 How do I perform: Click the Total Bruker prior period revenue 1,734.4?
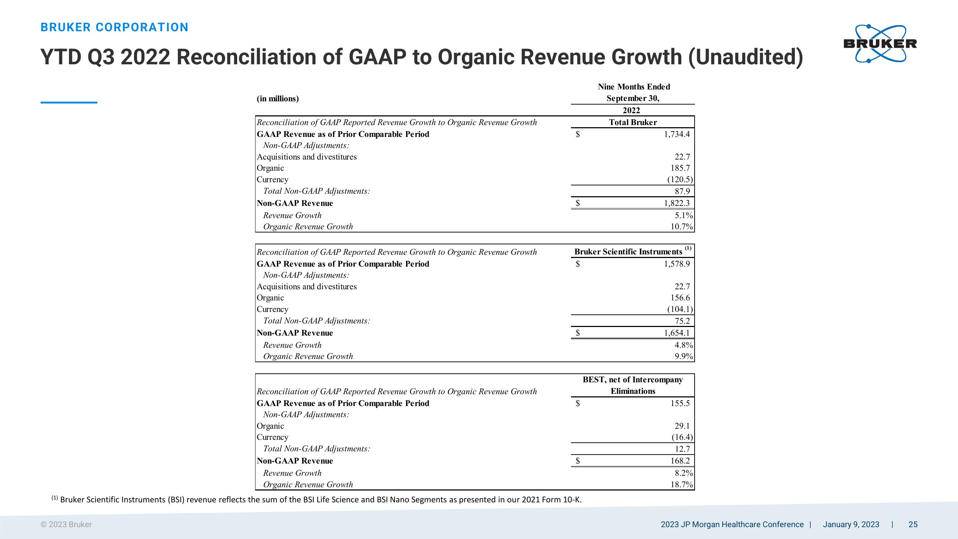tap(677, 134)
